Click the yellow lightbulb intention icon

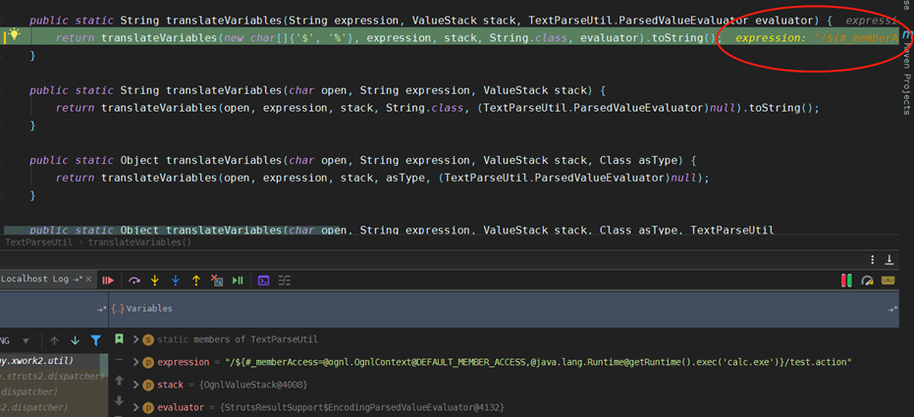[x=14, y=36]
